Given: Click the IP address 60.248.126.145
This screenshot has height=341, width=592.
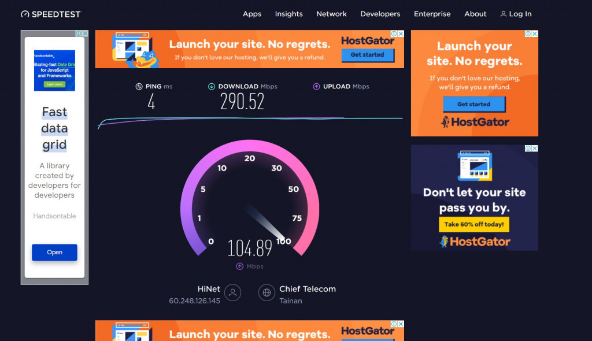Looking at the screenshot, I should coord(194,301).
